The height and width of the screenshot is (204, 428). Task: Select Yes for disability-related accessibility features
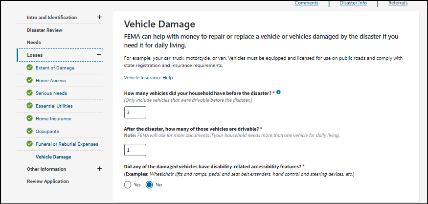coord(128,185)
